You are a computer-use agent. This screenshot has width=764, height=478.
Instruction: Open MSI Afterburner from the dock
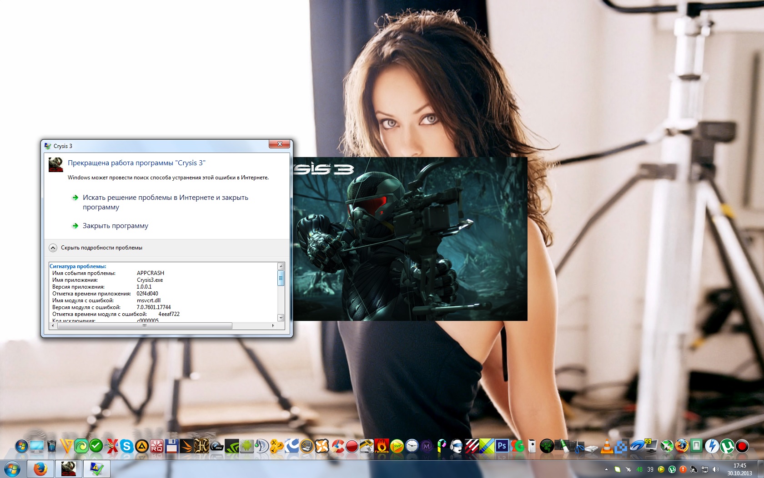tap(216, 447)
